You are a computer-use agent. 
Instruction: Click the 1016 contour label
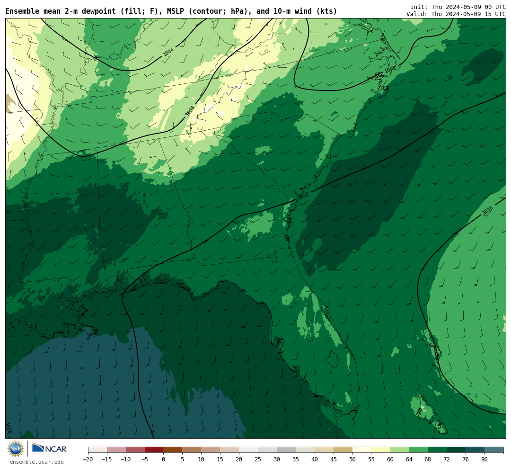[487, 211]
